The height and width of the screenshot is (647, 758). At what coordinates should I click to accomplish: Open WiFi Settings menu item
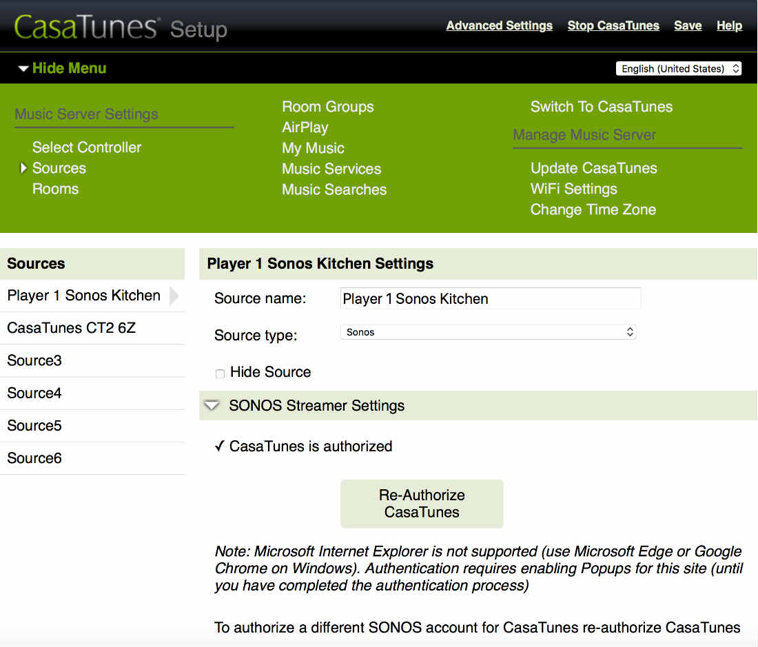[x=574, y=189]
